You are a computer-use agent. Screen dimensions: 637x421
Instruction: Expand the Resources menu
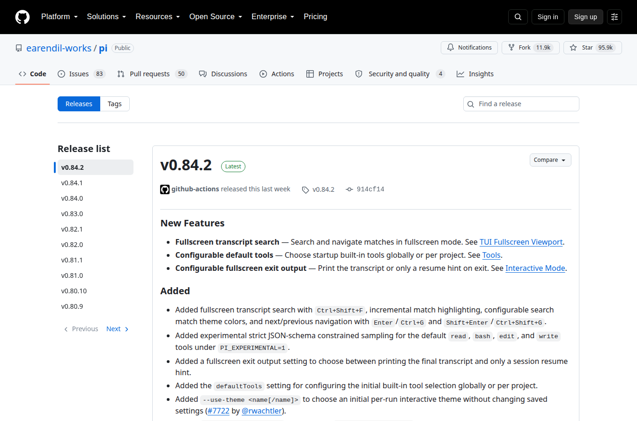click(x=157, y=17)
